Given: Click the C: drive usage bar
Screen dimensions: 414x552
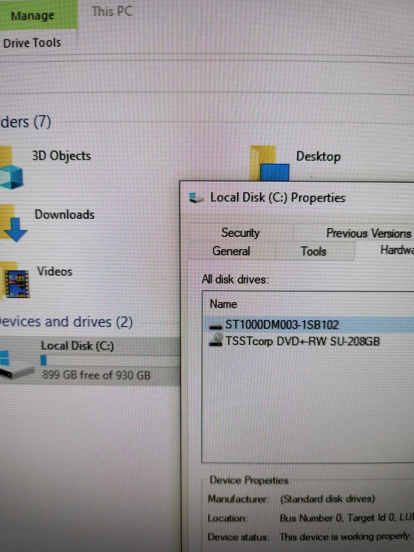Looking at the screenshot, I should click(110, 361).
